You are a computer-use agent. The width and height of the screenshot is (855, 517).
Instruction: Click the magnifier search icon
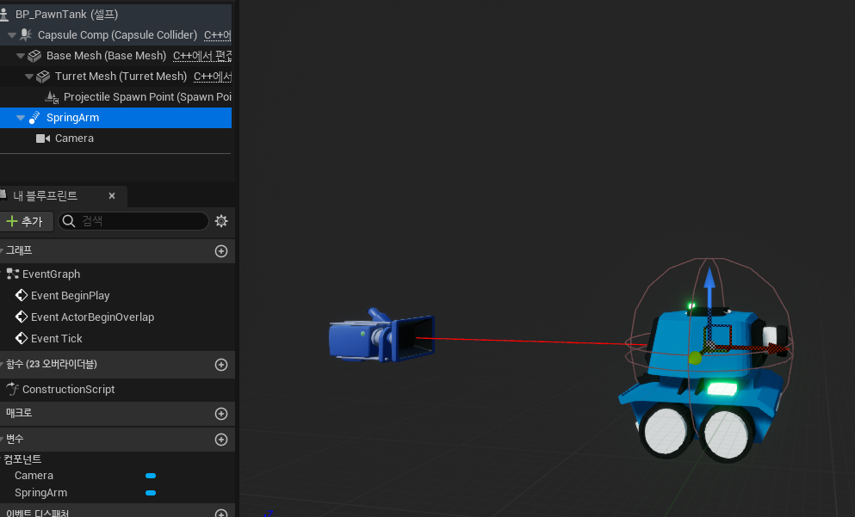click(69, 220)
